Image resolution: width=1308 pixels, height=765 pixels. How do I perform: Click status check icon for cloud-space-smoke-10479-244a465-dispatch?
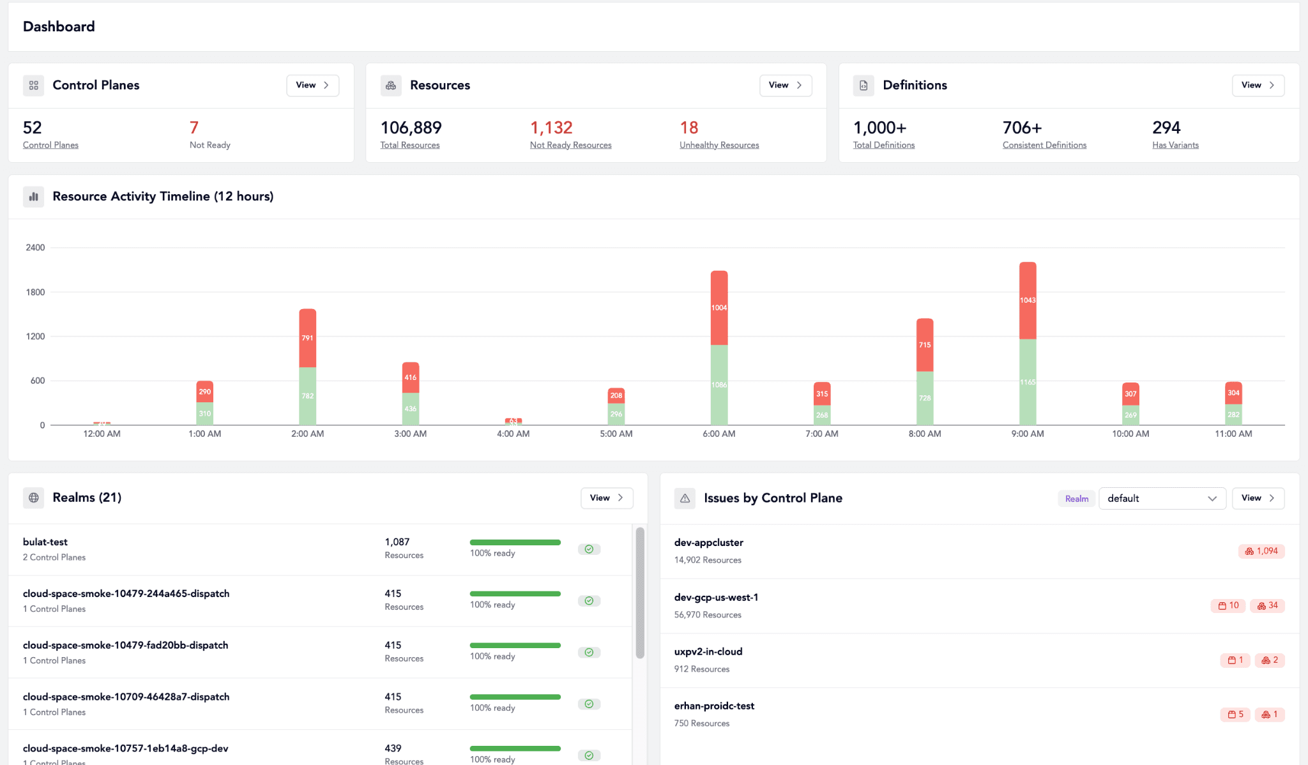pyautogui.click(x=589, y=601)
